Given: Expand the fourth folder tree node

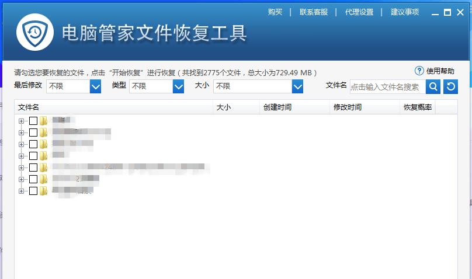Looking at the screenshot, I should click(x=21, y=156).
